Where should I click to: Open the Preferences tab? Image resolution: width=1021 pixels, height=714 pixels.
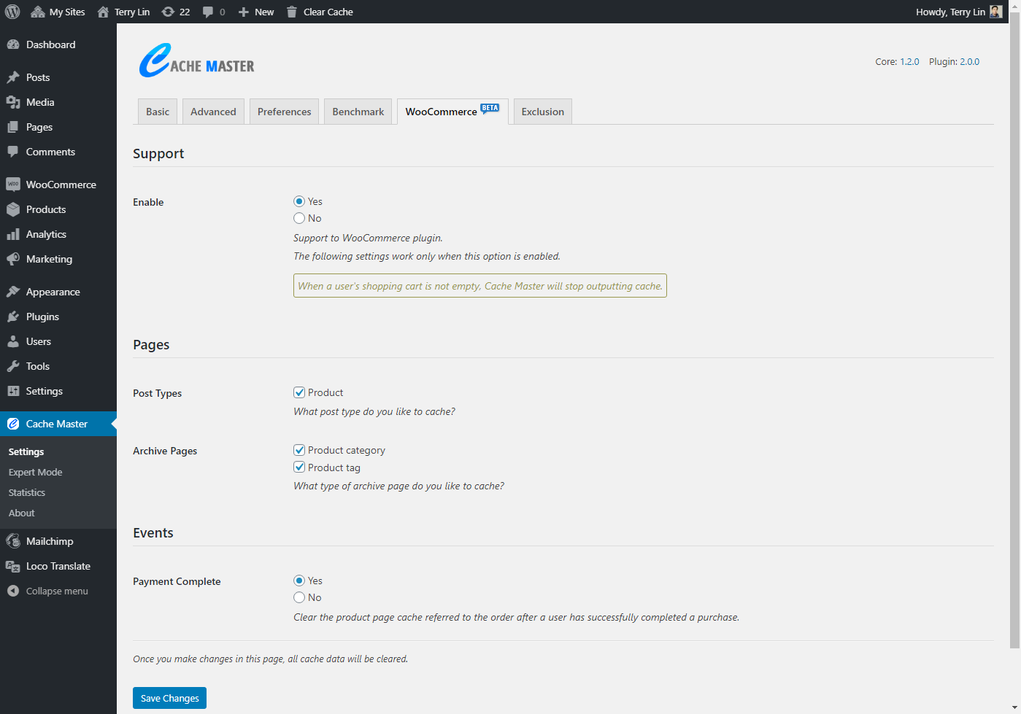pyautogui.click(x=284, y=112)
